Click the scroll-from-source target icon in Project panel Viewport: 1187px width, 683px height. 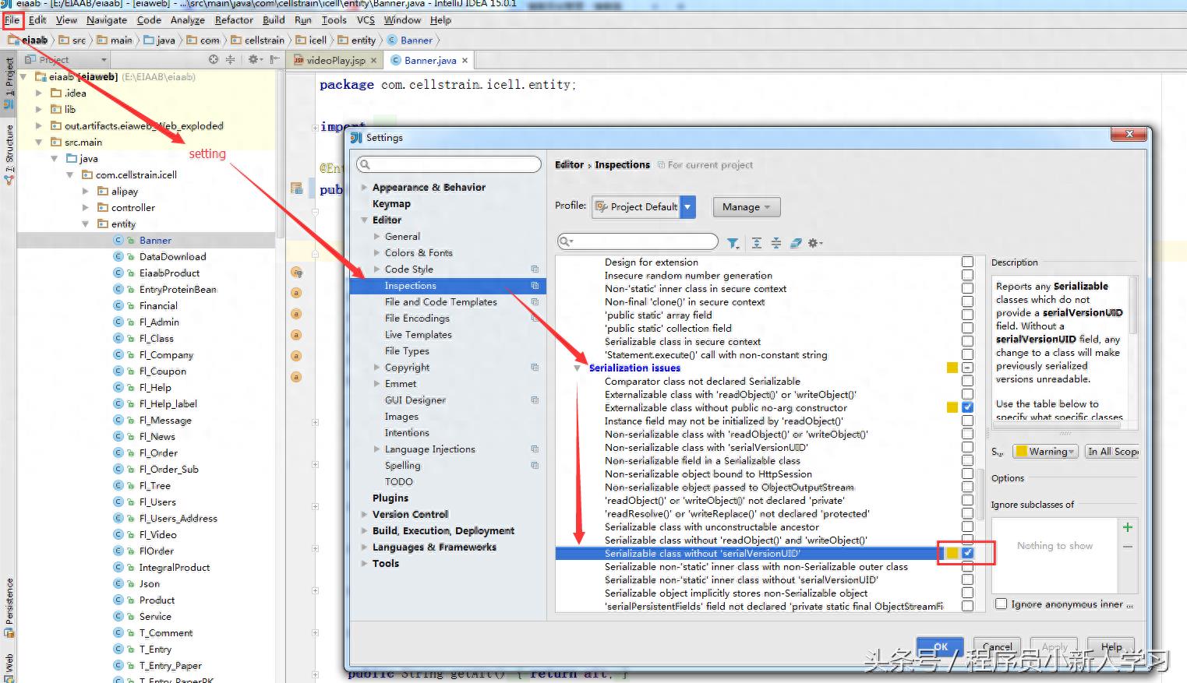point(214,59)
